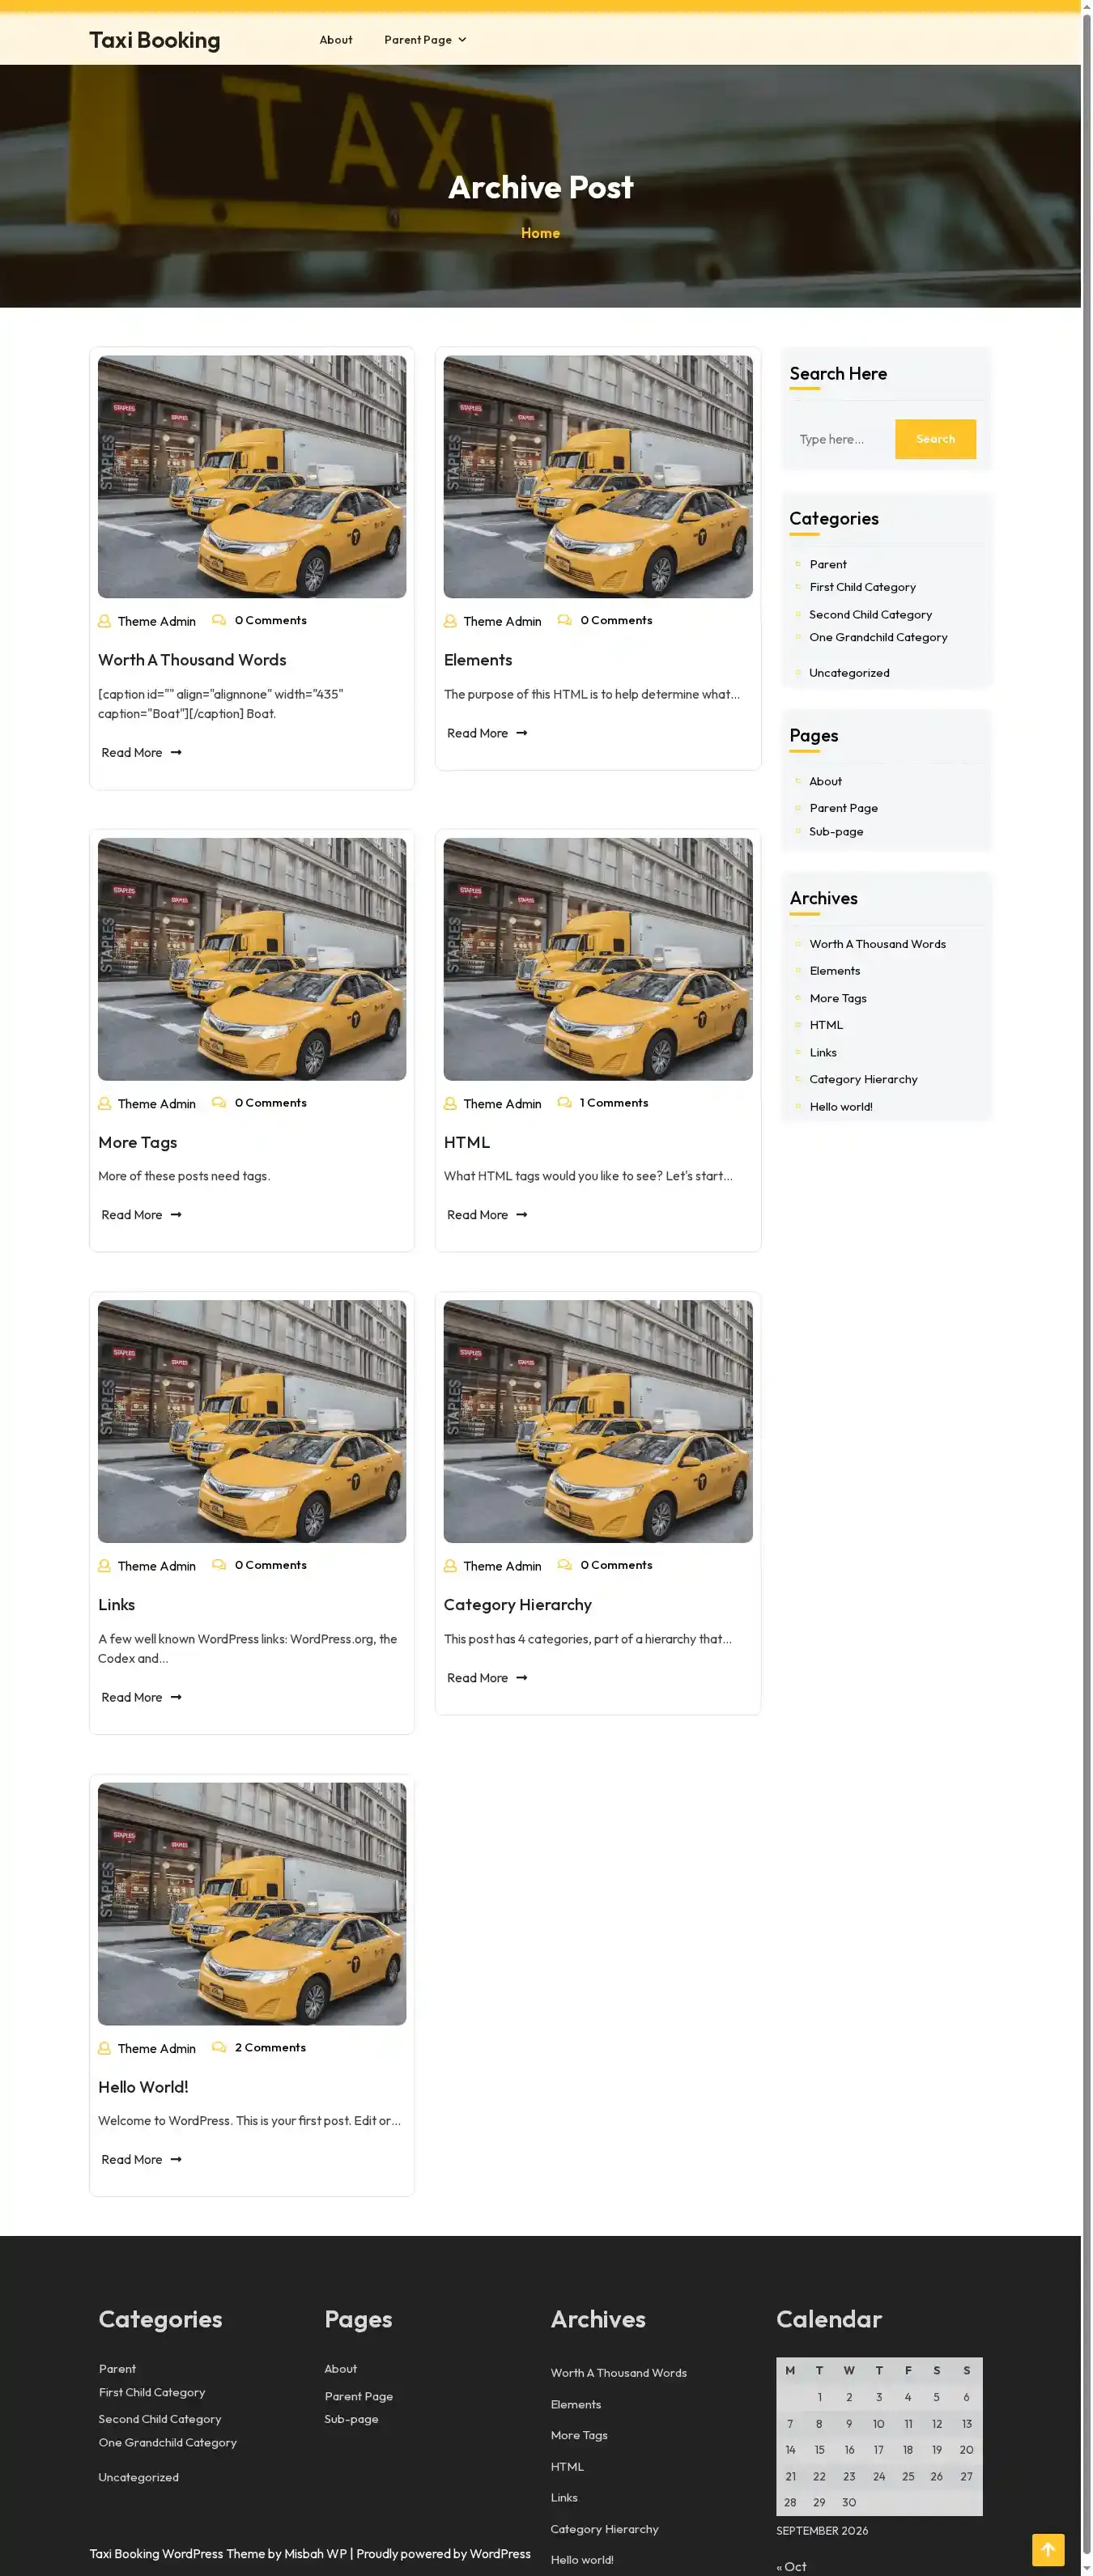This screenshot has height=2576, width=1093.
Task: Click comments icon beside 2 Comments
Action: 219,2047
